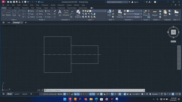Toggle transparency display in status bar
Image resolution: width=182 pixels, height=102 pixels.
pos(101,94)
